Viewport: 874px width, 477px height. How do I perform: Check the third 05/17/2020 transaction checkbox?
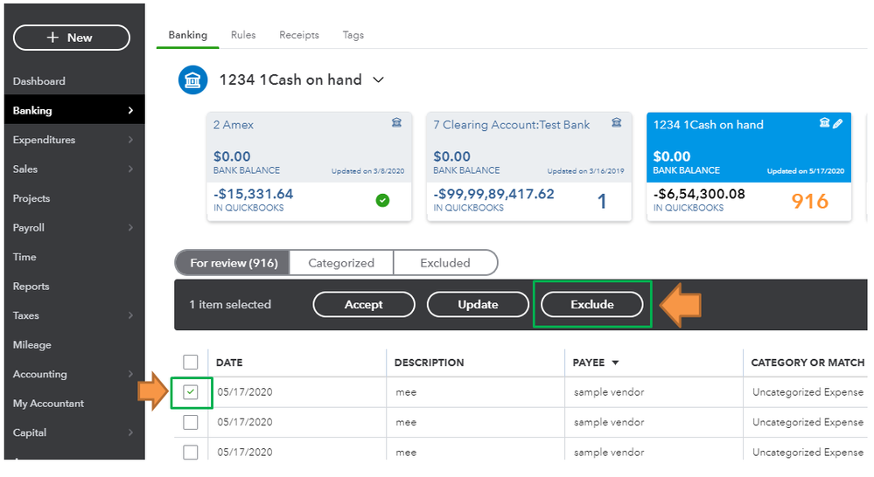click(x=191, y=452)
